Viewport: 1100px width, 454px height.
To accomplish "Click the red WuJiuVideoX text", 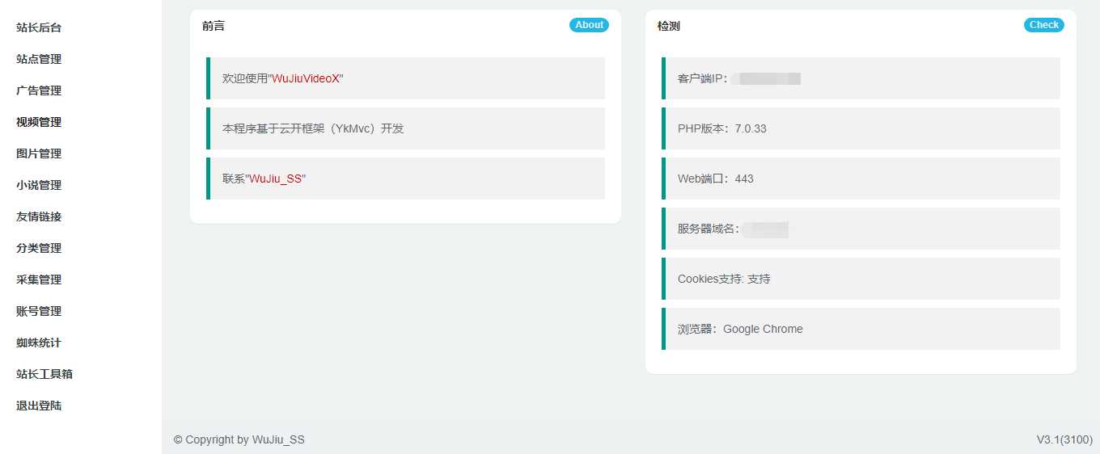I will tap(306, 78).
